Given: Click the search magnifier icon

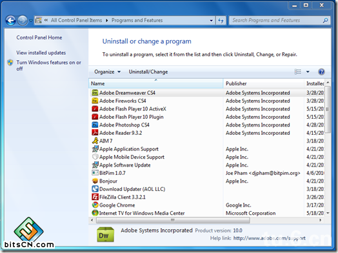Looking at the screenshot, I should (x=325, y=20).
